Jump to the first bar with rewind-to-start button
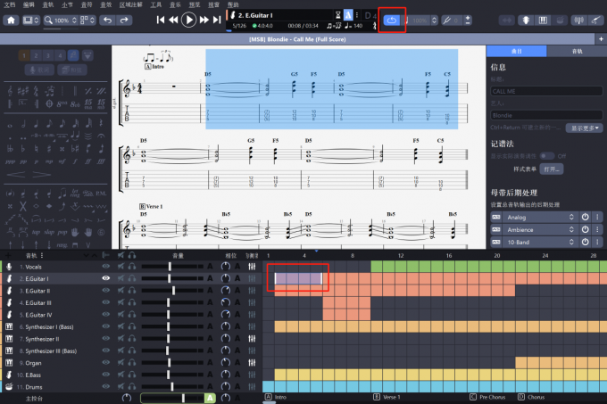607x404 pixels. [x=162, y=20]
